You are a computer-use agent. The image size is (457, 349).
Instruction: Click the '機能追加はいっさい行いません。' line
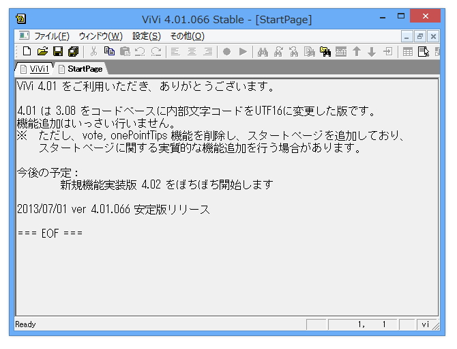click(96, 124)
